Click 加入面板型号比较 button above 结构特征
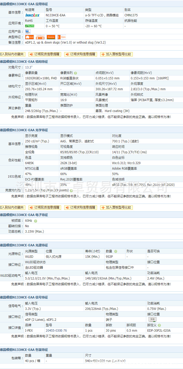The image size is (183, 369). click(x=116, y=54)
